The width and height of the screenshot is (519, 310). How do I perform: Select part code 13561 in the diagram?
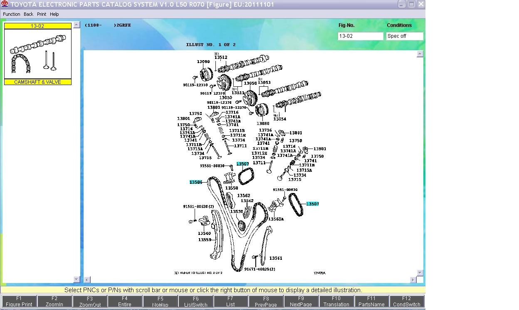[x=276, y=258]
